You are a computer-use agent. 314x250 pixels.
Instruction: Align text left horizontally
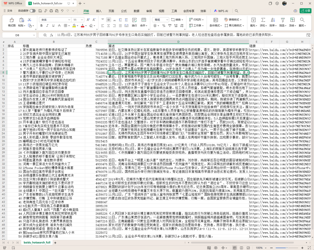tap(103, 26)
